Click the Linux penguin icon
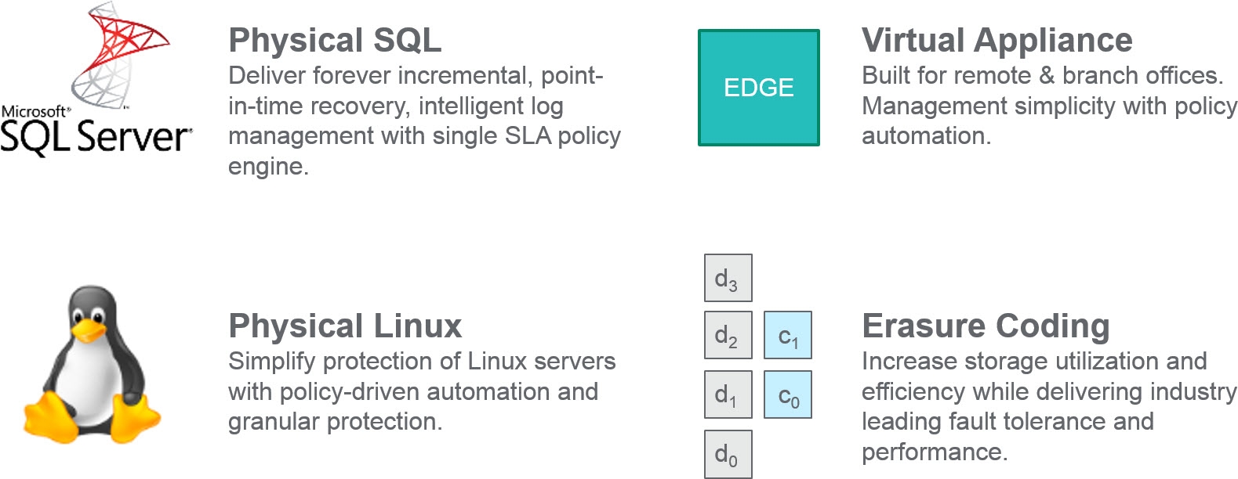The image size is (1238, 479). 93,364
